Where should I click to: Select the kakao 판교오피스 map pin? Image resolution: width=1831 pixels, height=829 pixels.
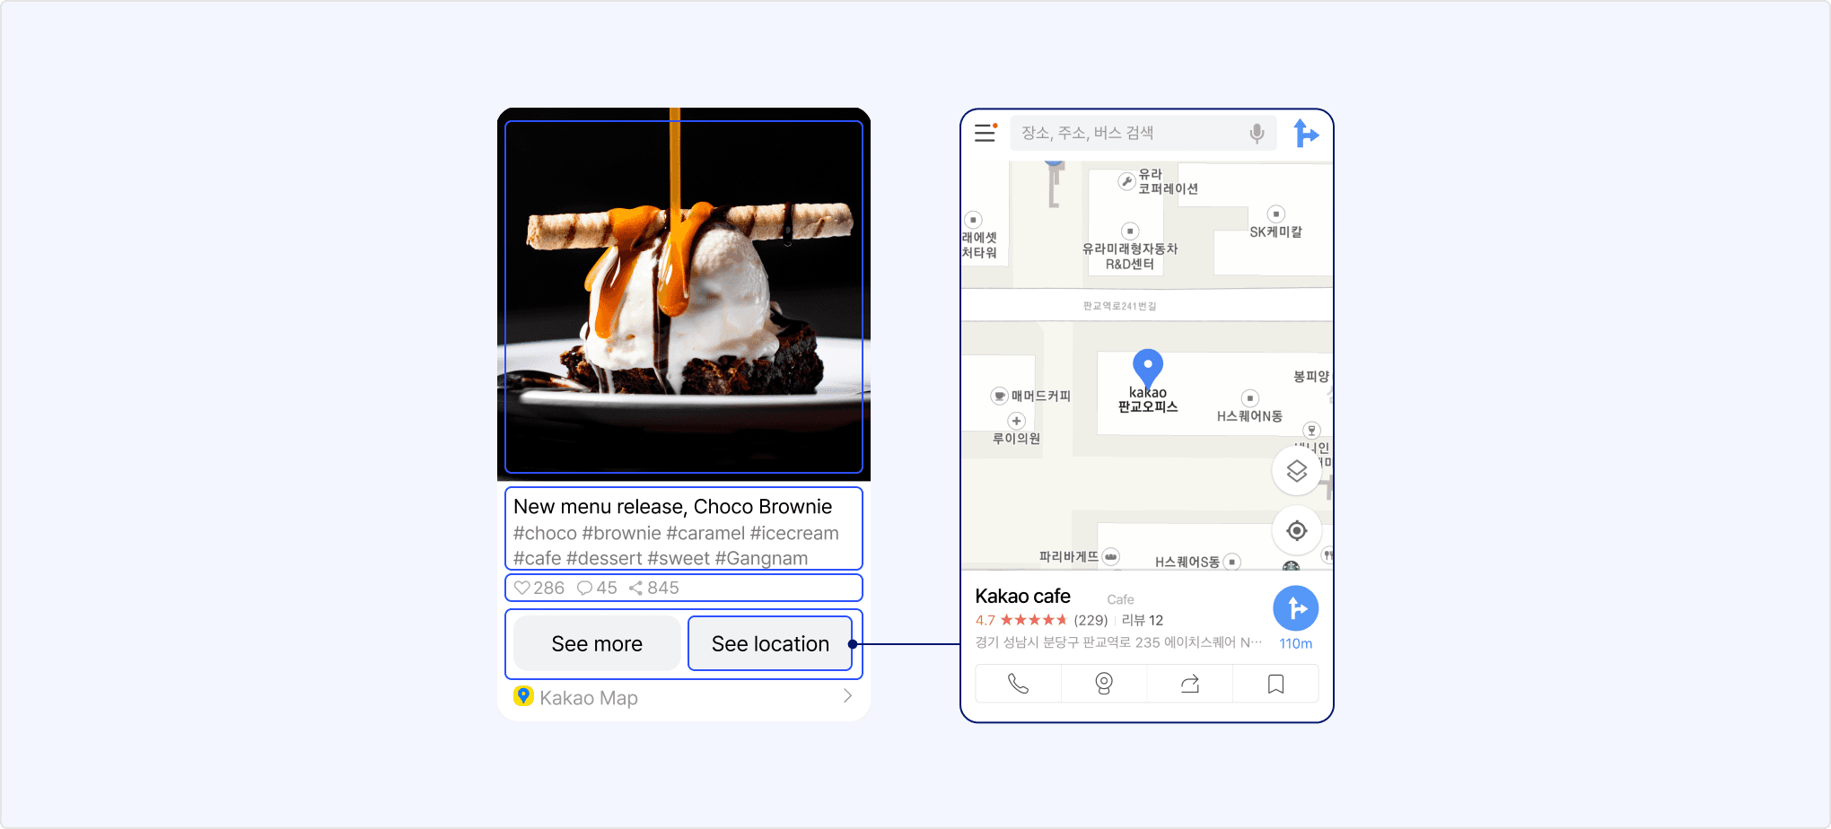(x=1147, y=367)
